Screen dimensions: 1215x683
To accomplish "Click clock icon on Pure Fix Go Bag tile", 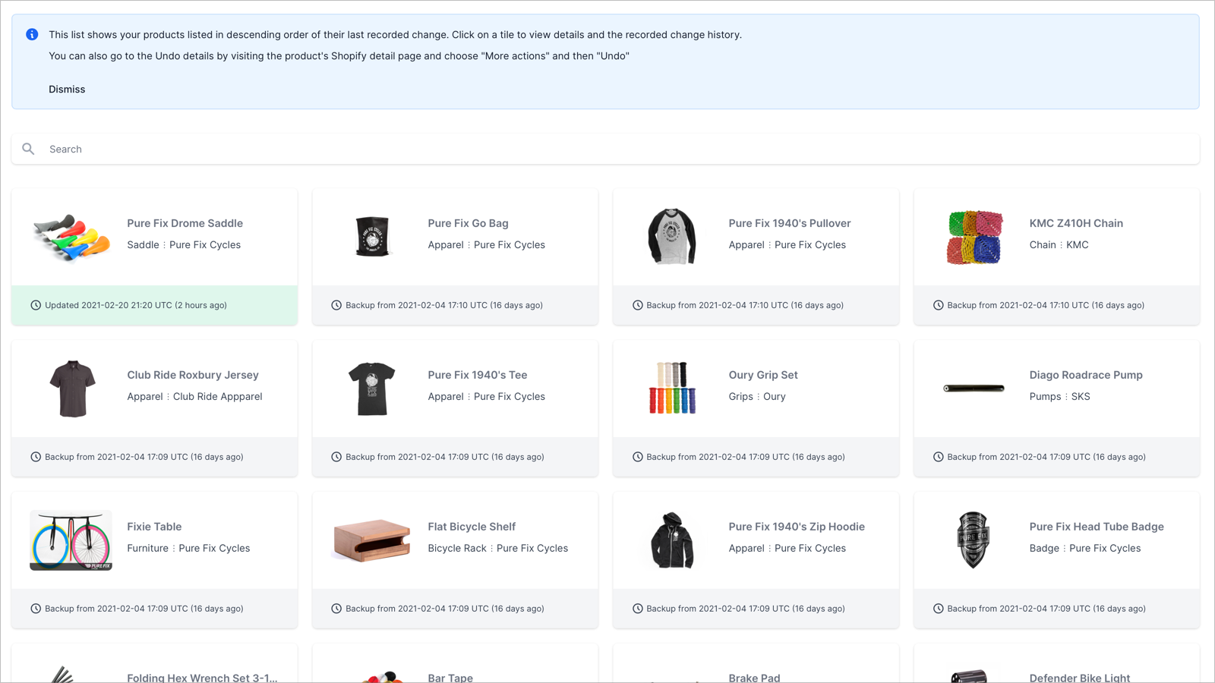I will point(336,305).
